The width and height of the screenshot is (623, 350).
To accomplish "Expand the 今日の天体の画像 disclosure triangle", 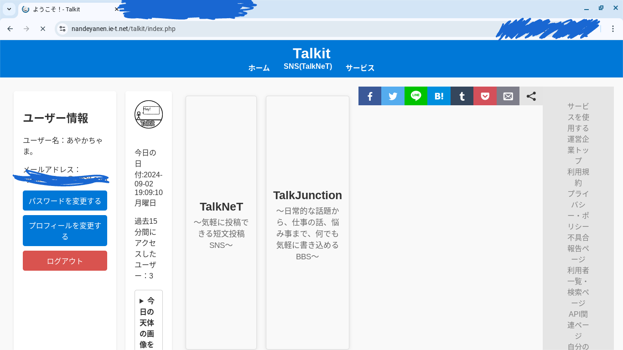I will click(141, 301).
